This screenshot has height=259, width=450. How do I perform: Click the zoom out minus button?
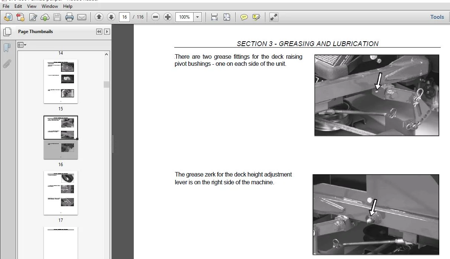(155, 17)
